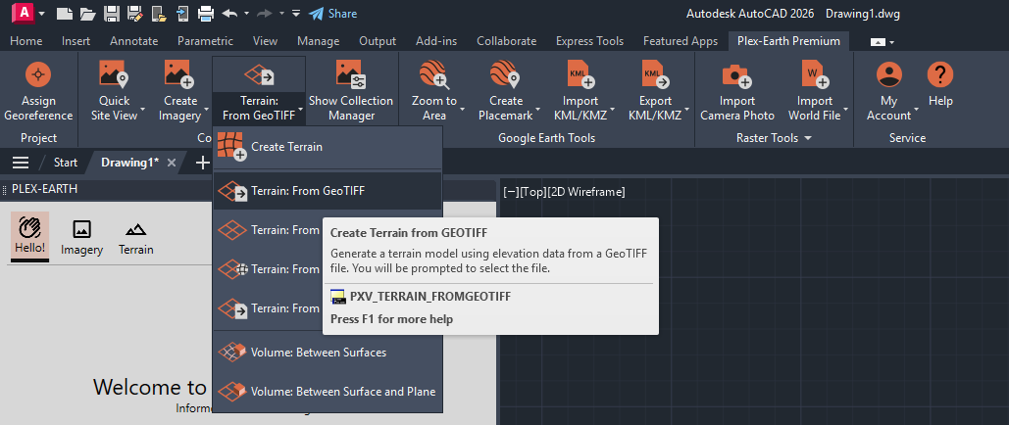1009x425 pixels.
Task: Undo the last action with the arrow icon
Action: [230, 13]
